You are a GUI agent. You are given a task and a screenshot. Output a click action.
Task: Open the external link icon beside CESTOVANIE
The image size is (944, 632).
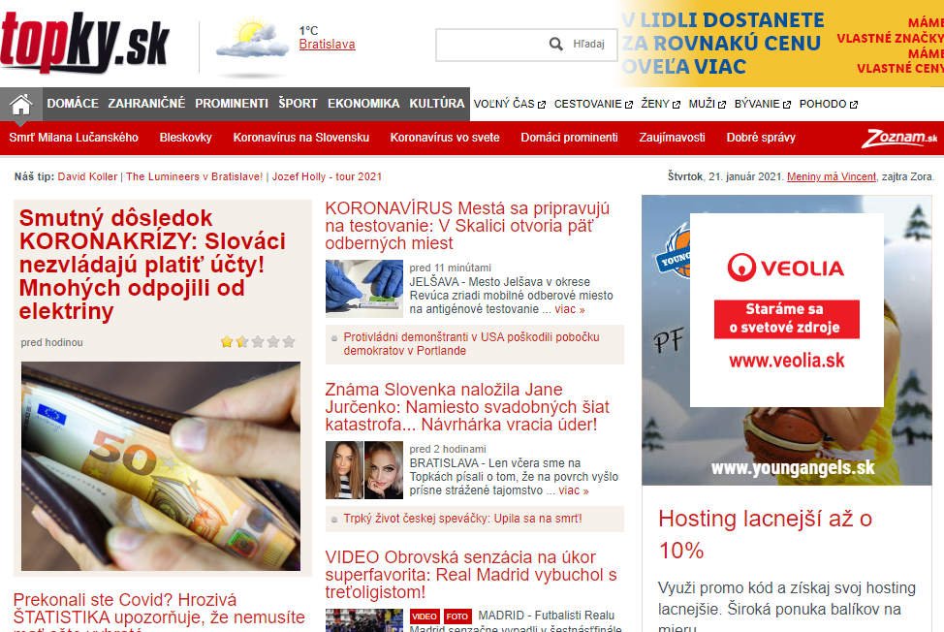(x=629, y=105)
